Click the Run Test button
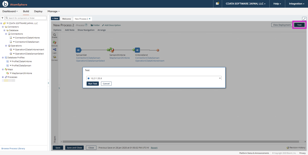This screenshot has height=155, width=308. tap(93, 84)
